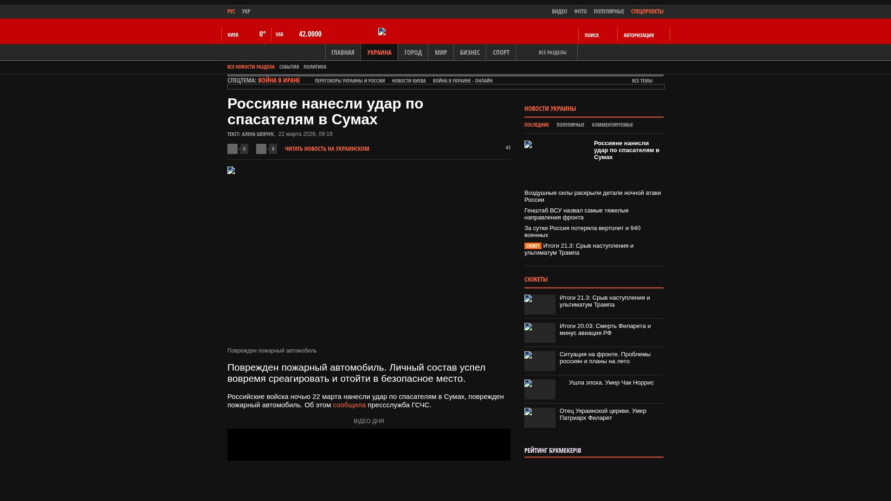This screenshot has height=501, width=891.
Task: Open the Чак Норрис story thumbnail
Action: coord(540,389)
